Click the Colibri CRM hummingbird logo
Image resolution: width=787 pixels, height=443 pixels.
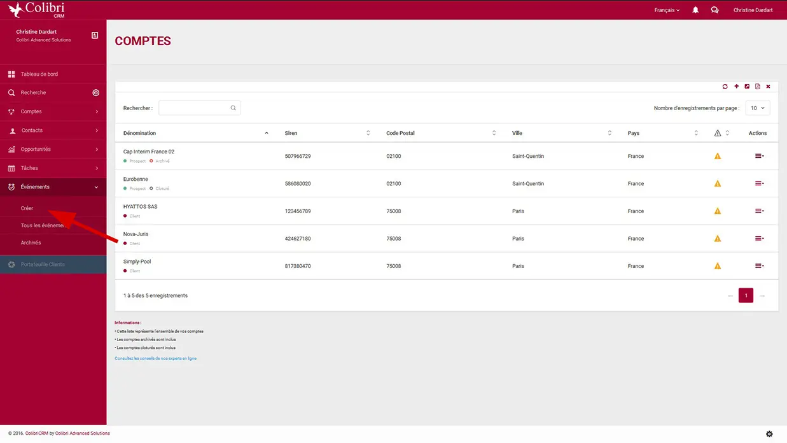pos(36,10)
